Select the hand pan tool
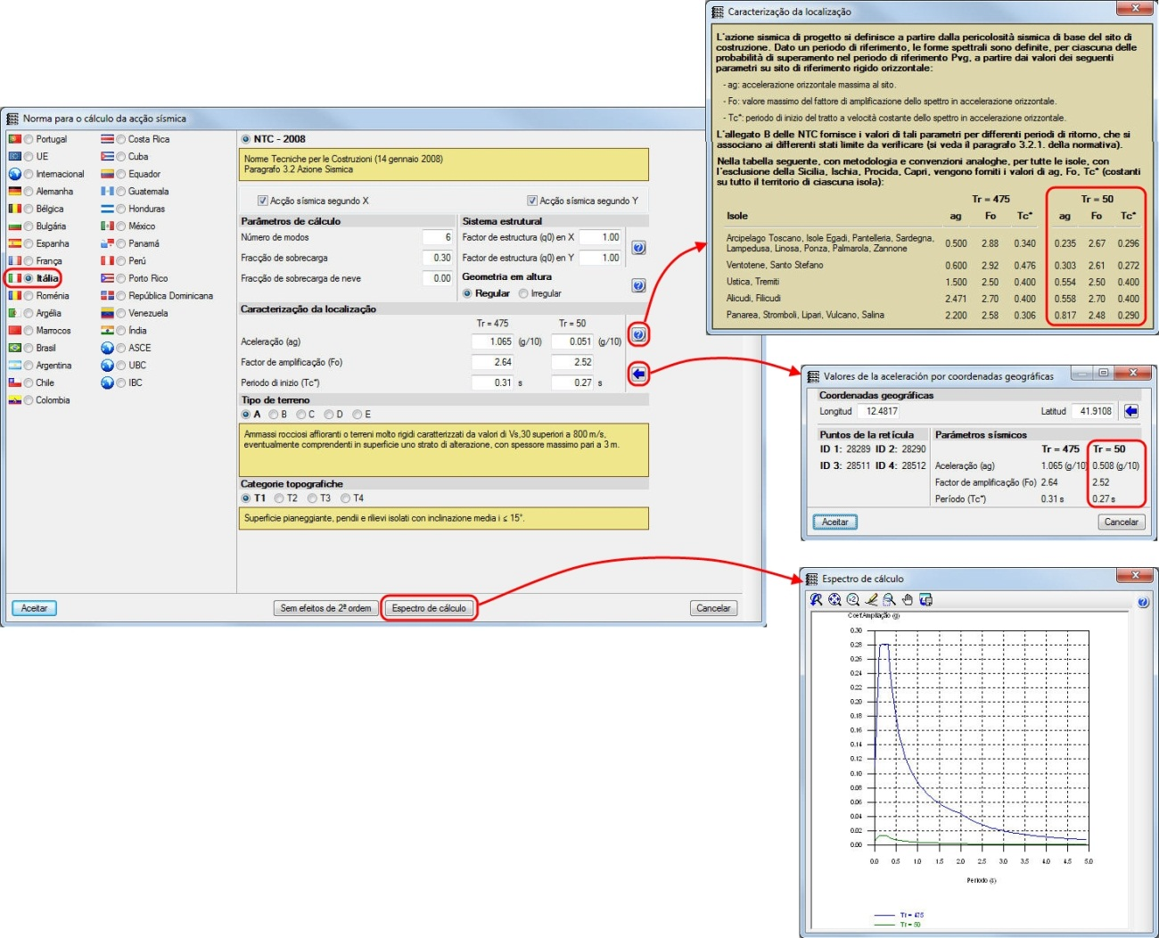This screenshot has height=938, width=1159. click(x=908, y=600)
